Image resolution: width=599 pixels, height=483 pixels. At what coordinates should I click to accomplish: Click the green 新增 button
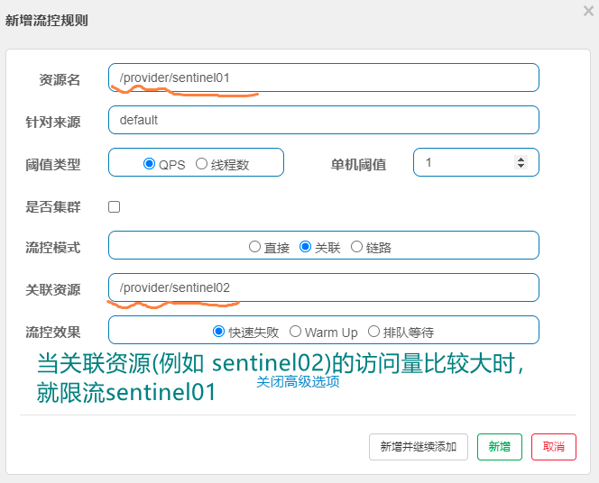point(499,447)
